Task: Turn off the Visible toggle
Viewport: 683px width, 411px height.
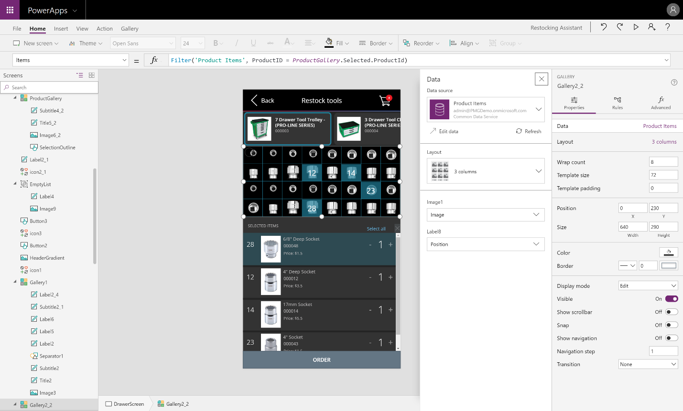Action: tap(671, 299)
